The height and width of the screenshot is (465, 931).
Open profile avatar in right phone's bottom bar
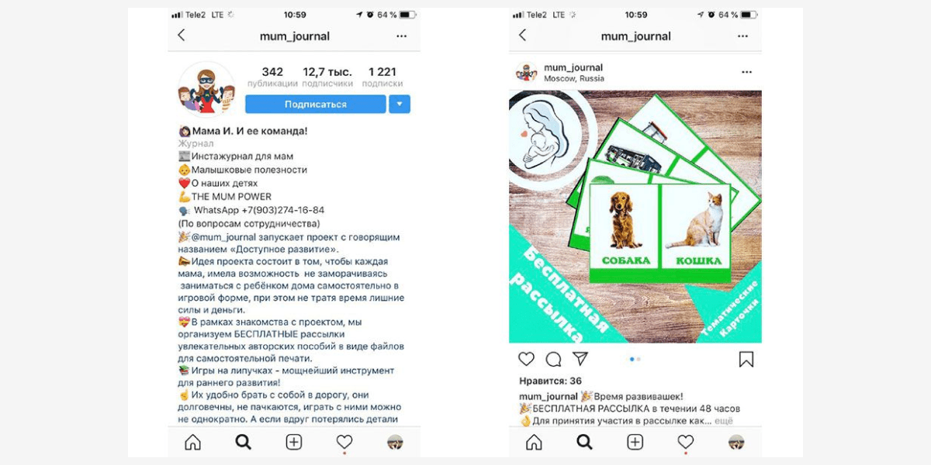736,442
